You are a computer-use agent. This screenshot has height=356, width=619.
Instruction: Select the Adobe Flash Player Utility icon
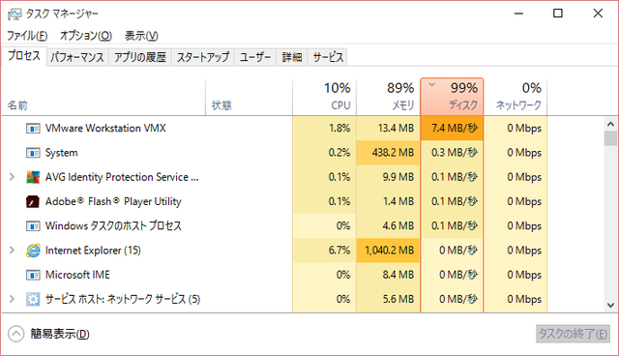[33, 201]
